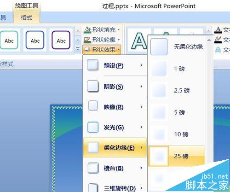Click the 映像 reflection effect icon
The image size is (230, 192).
93,106
